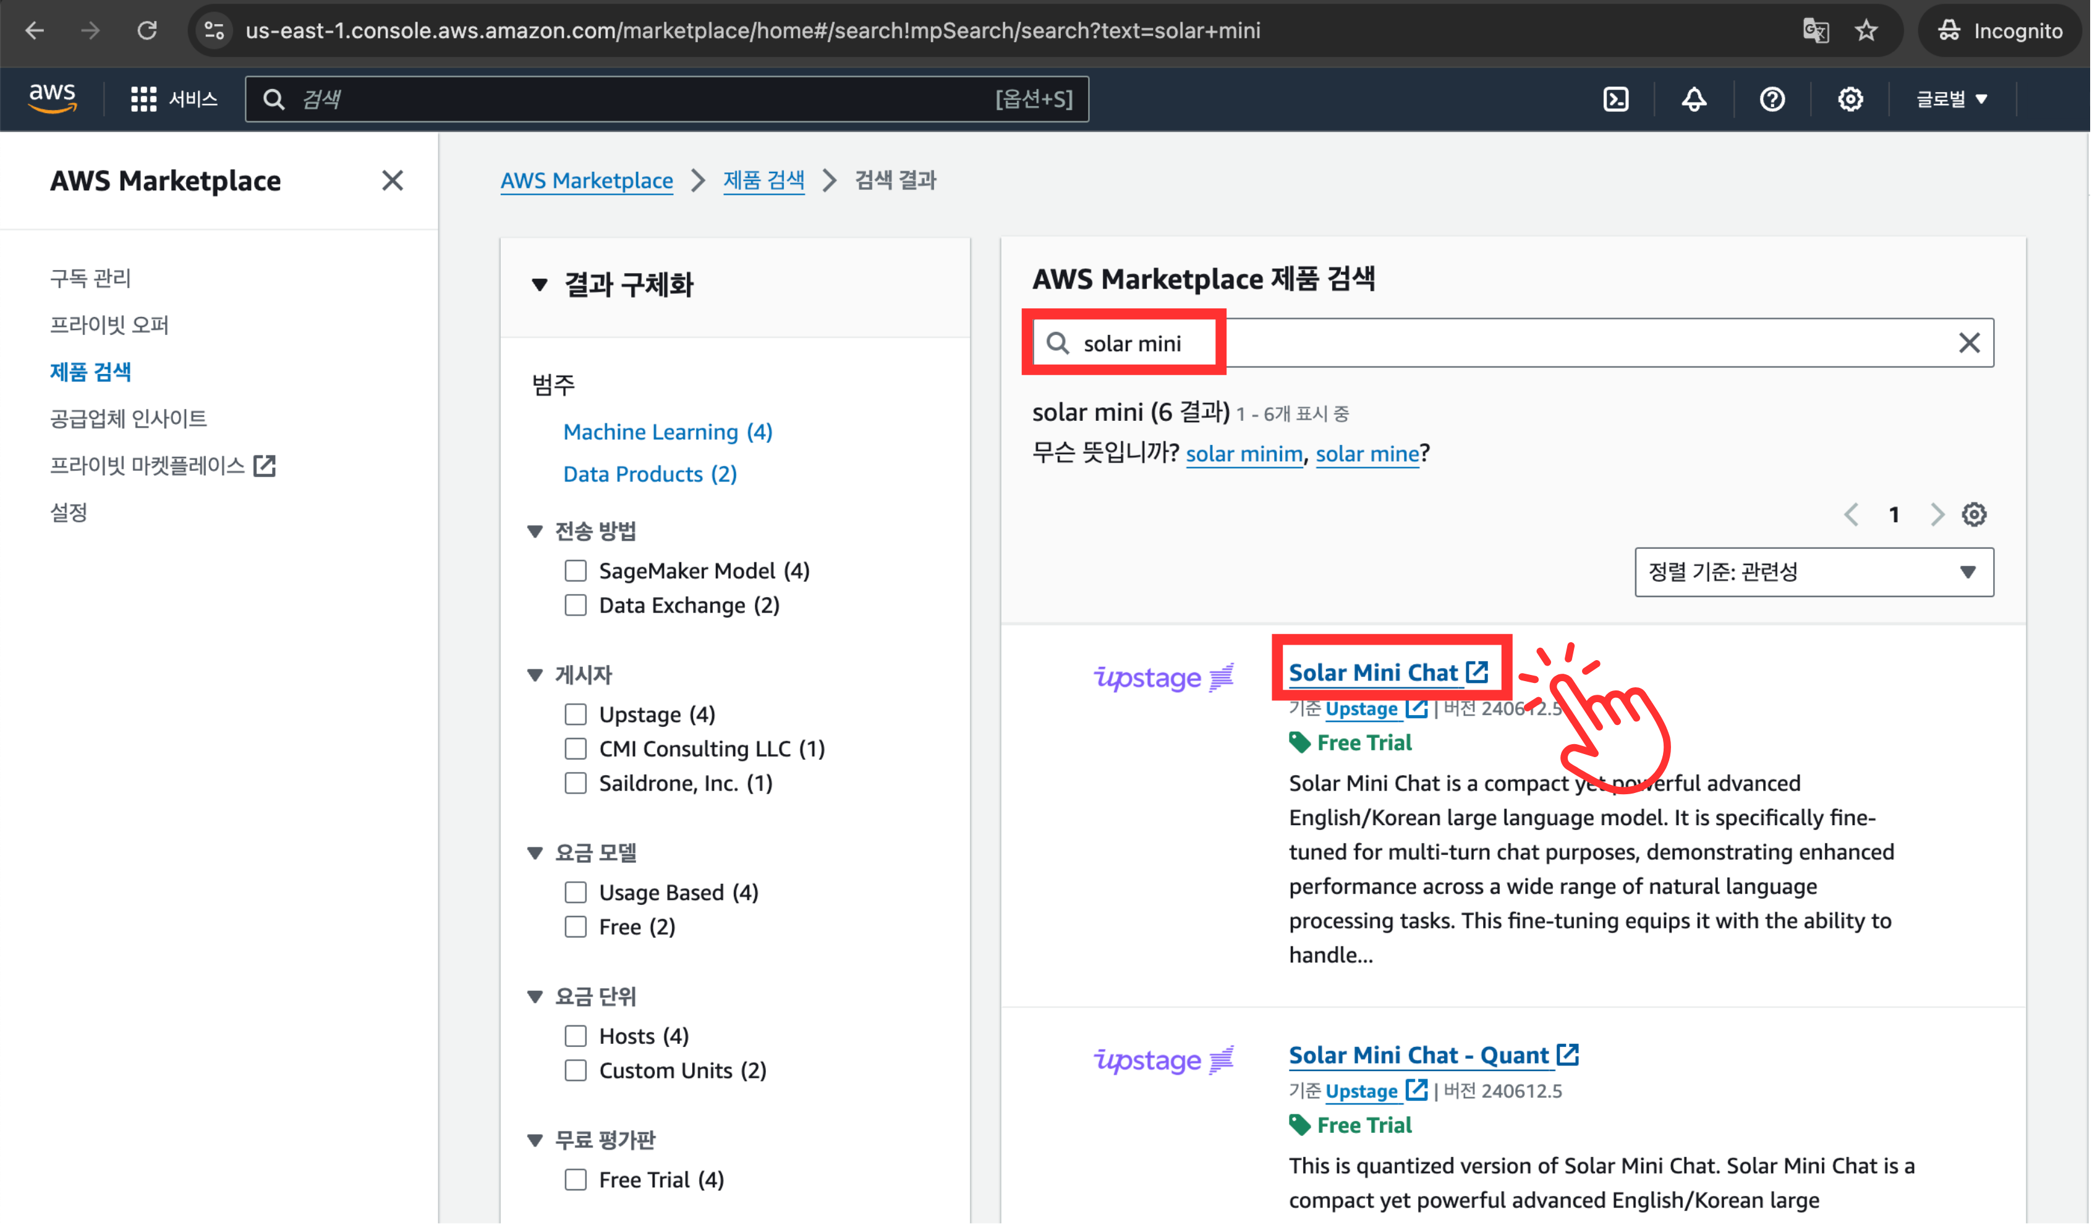Click the Incognito profile button
The image size is (2092, 1225).
click(1999, 31)
